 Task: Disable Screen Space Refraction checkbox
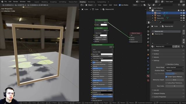[x=166, y=77]
